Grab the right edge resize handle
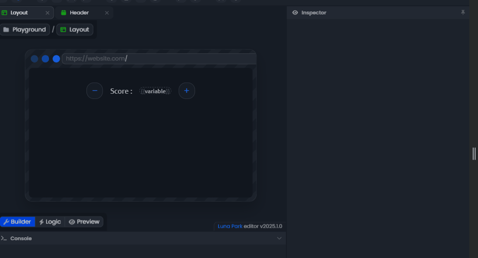478x258 pixels. pyautogui.click(x=474, y=154)
